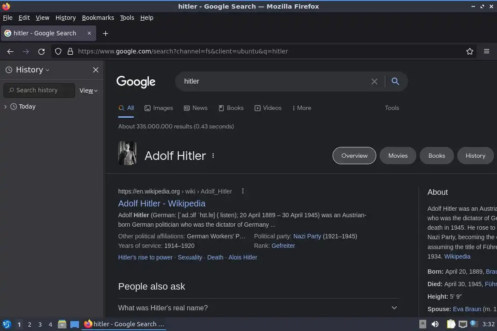This screenshot has width=497, height=331.
Task: Click the show desktop icon in taskbar
Action: click(x=75, y=325)
